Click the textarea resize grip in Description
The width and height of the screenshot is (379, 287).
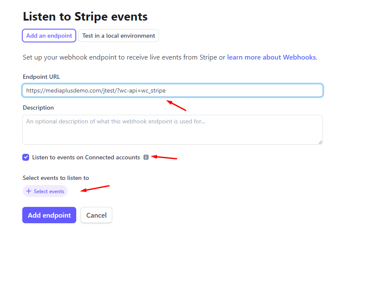pyautogui.click(x=320, y=142)
